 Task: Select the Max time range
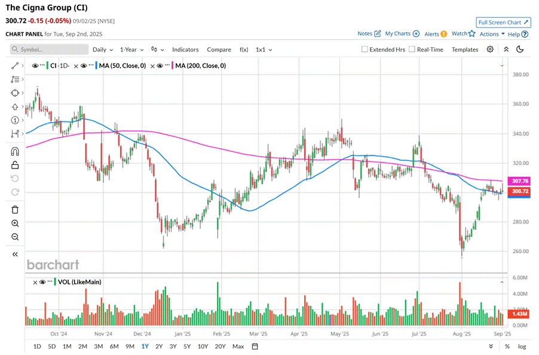(238, 346)
